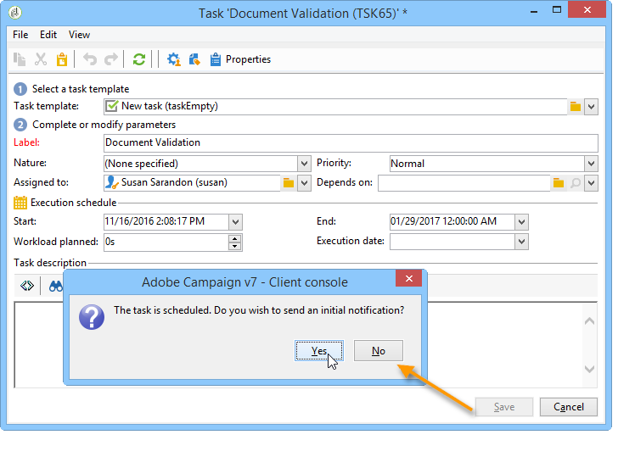635x457 pixels.
Task: Click the Execution date field
Action: 452,242
